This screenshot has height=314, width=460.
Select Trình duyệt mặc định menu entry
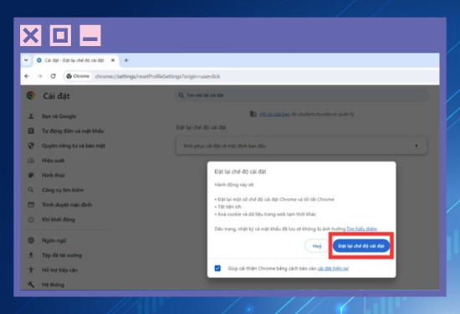67,204
